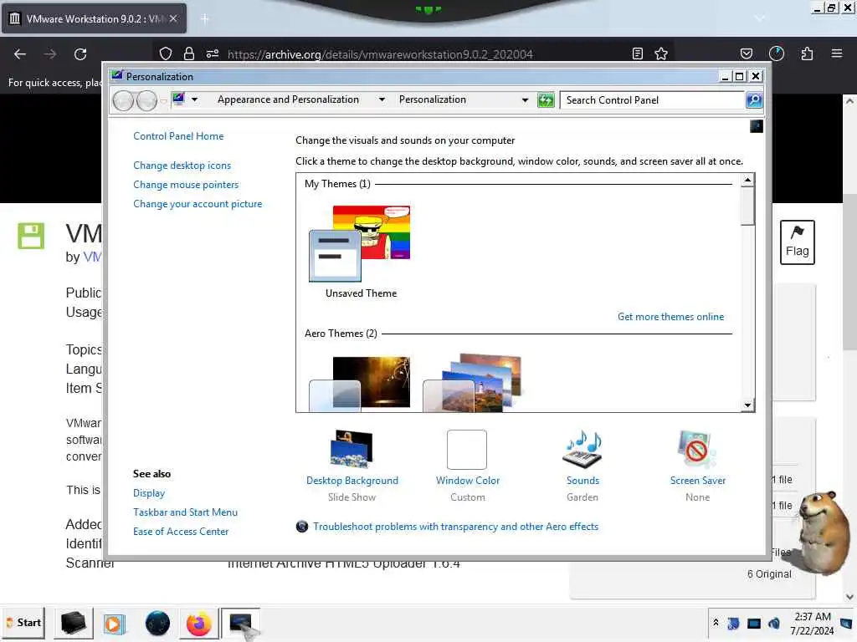Open recent pages dropdown beside navigation buttons
Viewport: 857px width, 642px height.
[x=163, y=101]
